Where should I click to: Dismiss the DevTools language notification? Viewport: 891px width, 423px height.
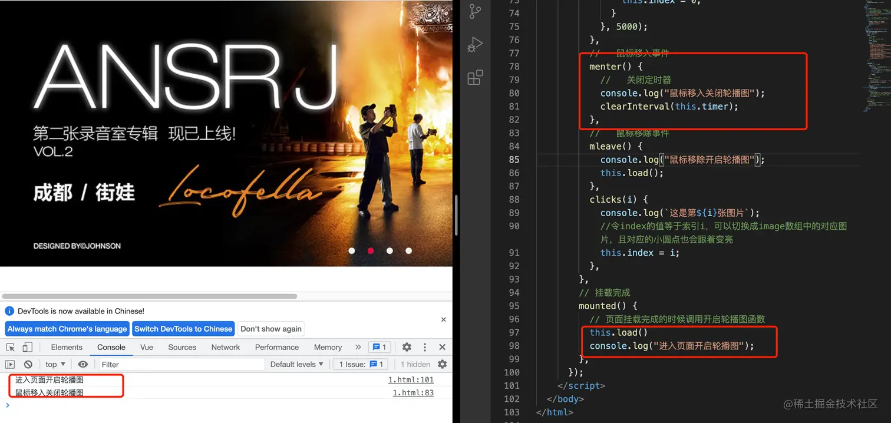click(444, 319)
